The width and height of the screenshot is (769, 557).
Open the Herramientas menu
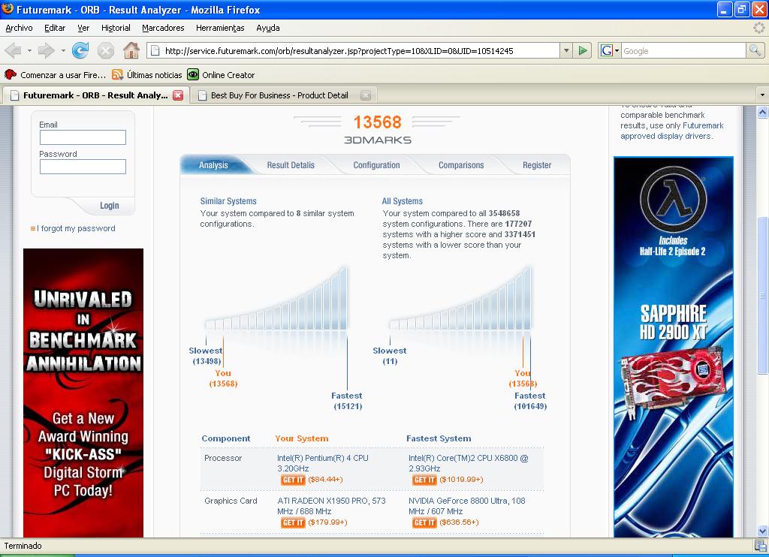[220, 28]
